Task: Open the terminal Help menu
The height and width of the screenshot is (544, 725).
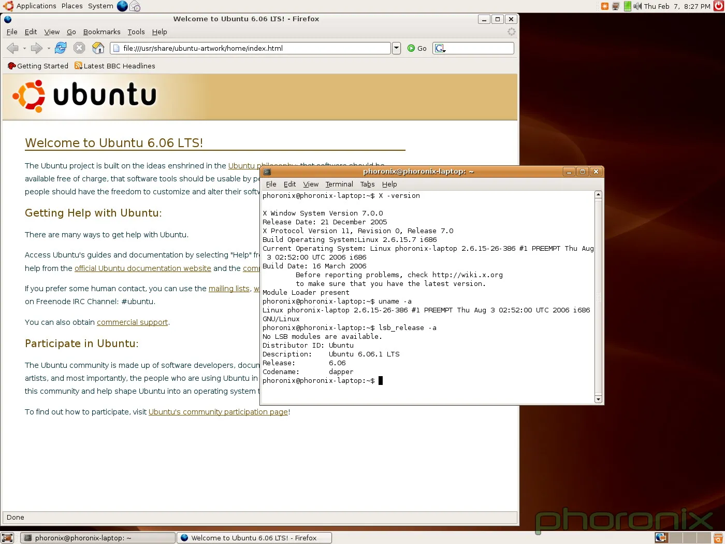Action: 389,184
